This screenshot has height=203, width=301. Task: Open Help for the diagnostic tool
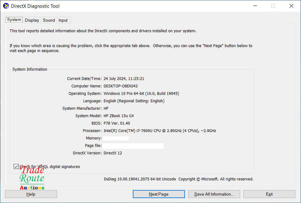point(31,194)
